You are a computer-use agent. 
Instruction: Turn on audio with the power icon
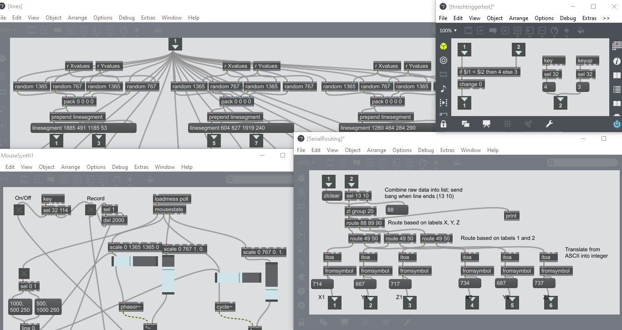(617, 124)
